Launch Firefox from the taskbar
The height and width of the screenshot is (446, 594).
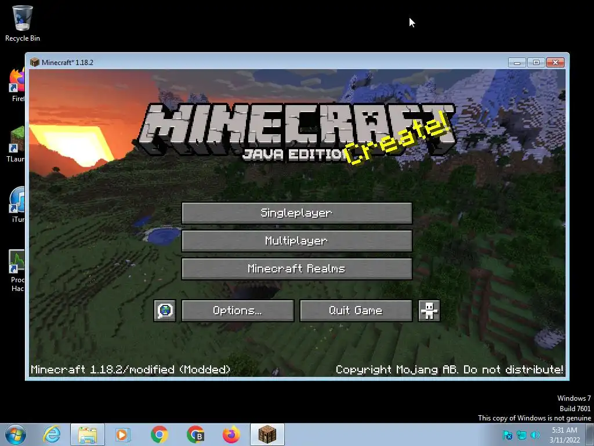click(x=231, y=434)
